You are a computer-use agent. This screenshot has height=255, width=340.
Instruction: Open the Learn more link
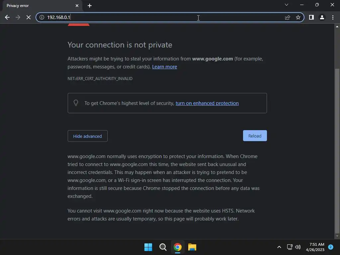point(165,67)
